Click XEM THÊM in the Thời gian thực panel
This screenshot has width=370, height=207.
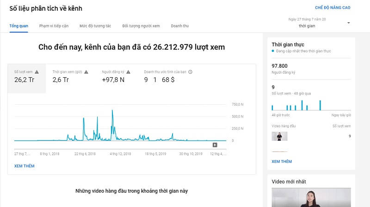(282, 162)
